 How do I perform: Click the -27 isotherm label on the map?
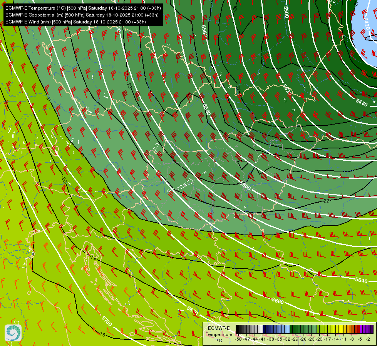coord(238,88)
